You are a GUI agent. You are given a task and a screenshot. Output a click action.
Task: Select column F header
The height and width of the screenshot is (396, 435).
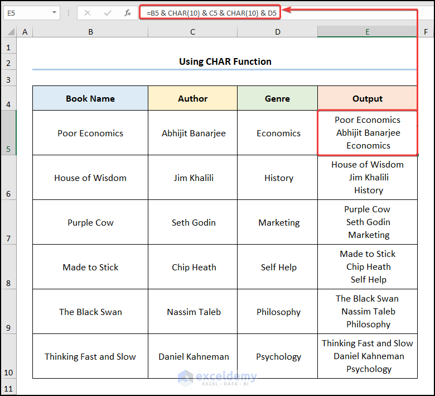point(426,32)
